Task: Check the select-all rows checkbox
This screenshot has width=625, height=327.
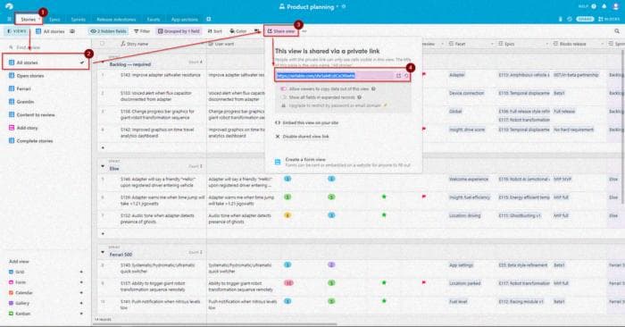Action: 103,44
